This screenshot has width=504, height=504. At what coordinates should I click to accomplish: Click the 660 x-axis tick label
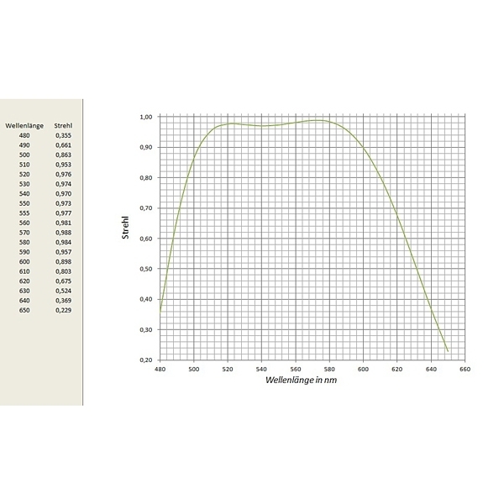tap(465, 369)
